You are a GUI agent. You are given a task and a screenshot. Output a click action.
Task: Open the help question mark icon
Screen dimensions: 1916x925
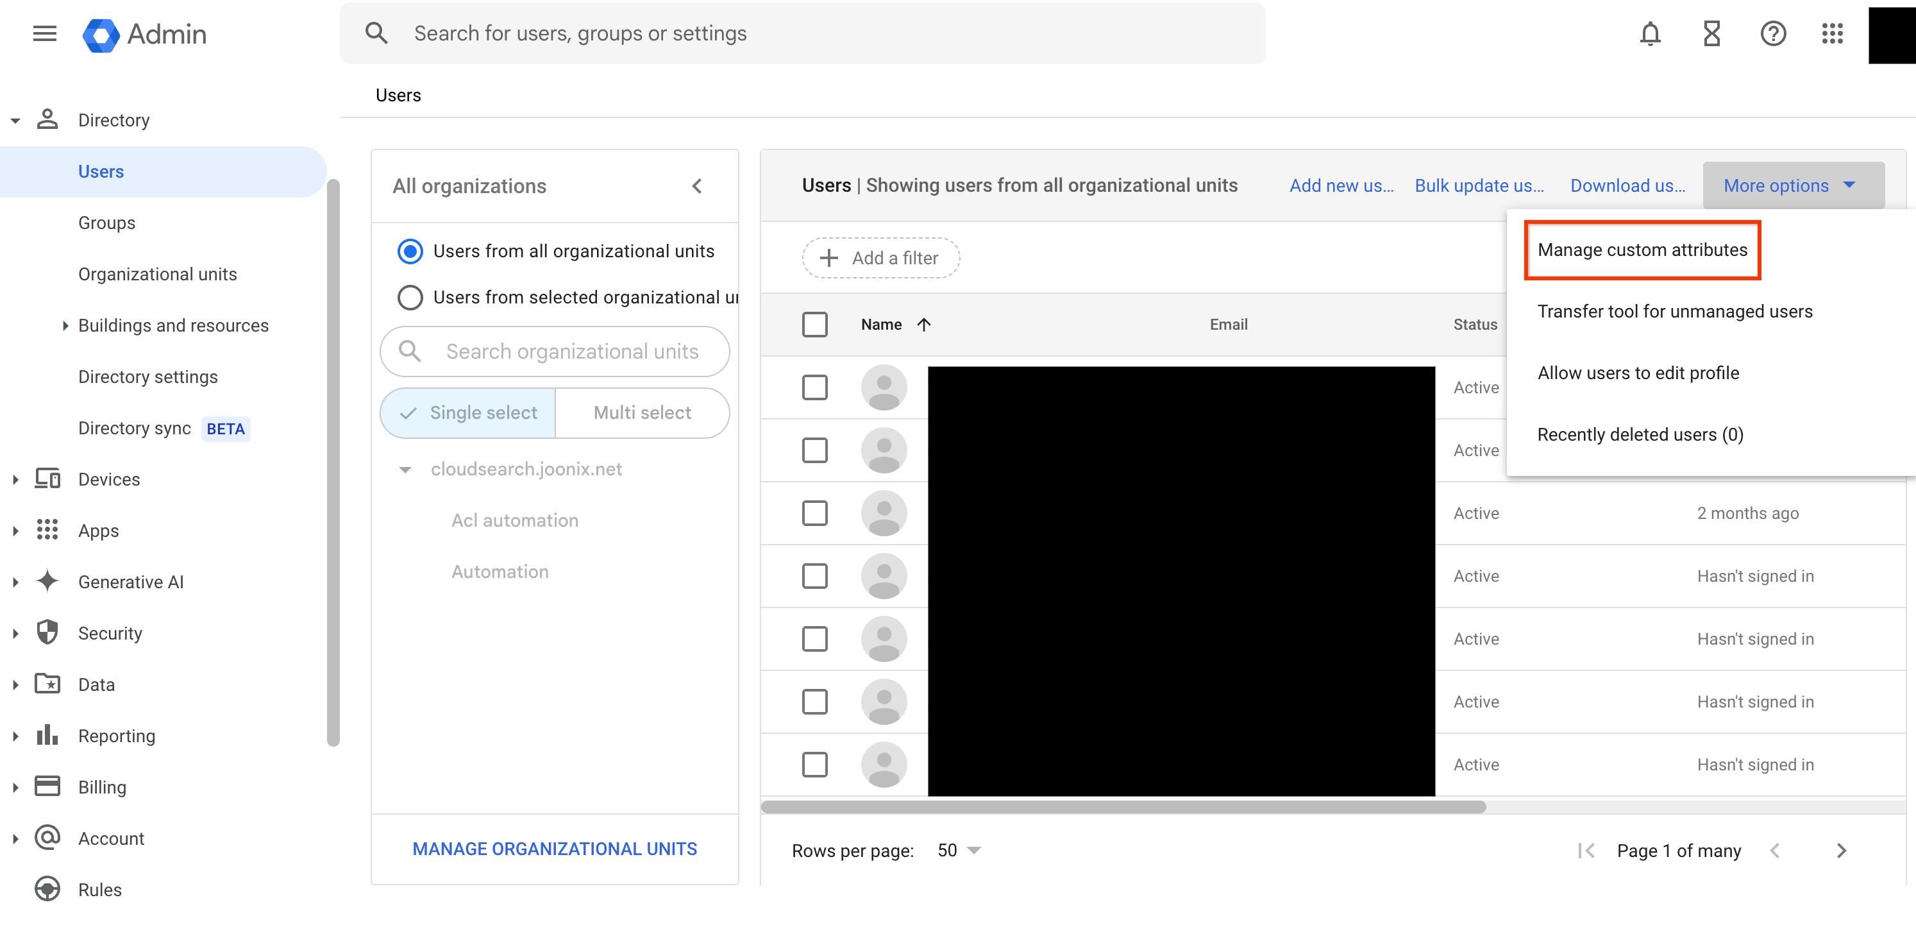(1773, 33)
